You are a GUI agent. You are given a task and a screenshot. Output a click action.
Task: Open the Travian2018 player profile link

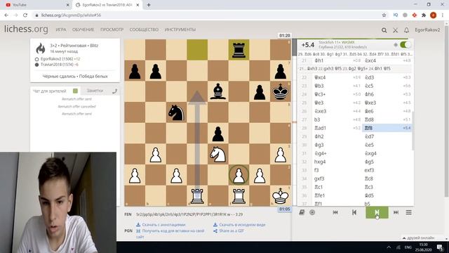click(x=57, y=65)
